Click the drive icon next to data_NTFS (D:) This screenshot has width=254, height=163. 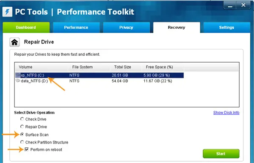click(x=18, y=81)
